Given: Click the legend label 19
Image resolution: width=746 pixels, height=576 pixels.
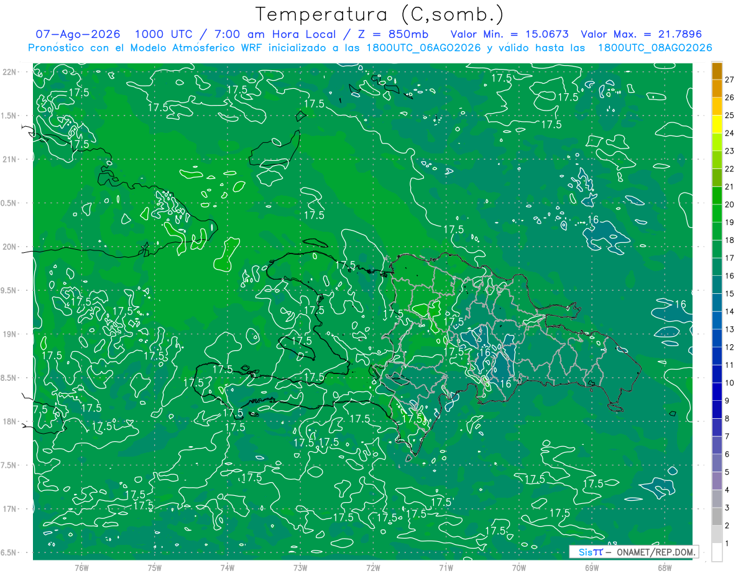Looking at the screenshot, I should point(729,222).
